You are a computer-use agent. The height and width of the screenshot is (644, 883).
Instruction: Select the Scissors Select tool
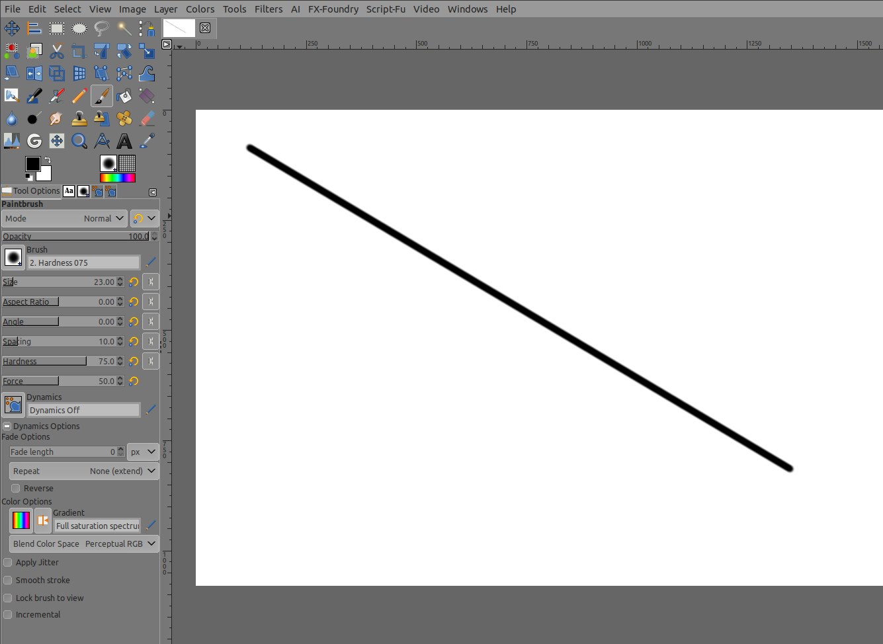click(57, 51)
